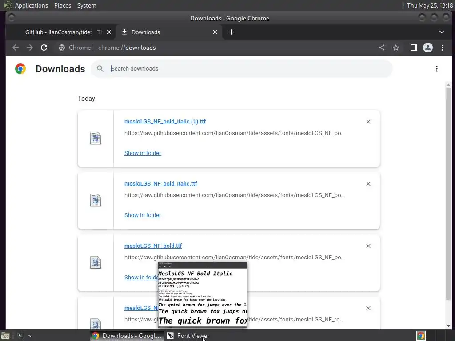
Task: Remove mesloLGS_NF_bold_italic (1).ttf from the list
Action: (x=368, y=122)
